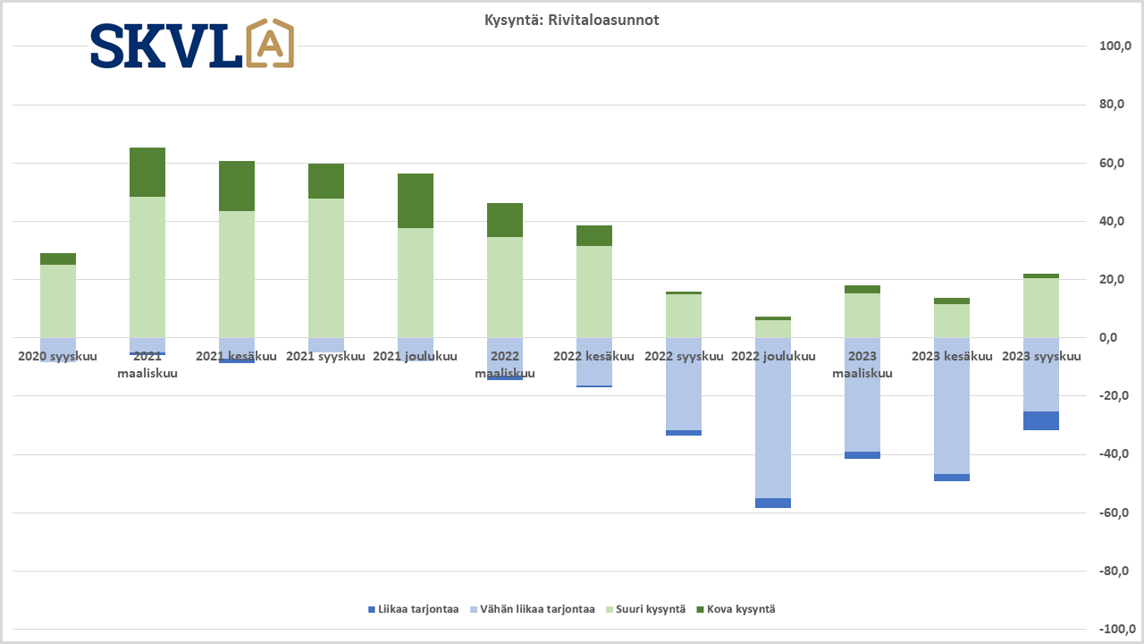Click the dark blue 2023 syyskuu bar segment
Viewport: 1144px width, 644px height.
(x=1041, y=420)
